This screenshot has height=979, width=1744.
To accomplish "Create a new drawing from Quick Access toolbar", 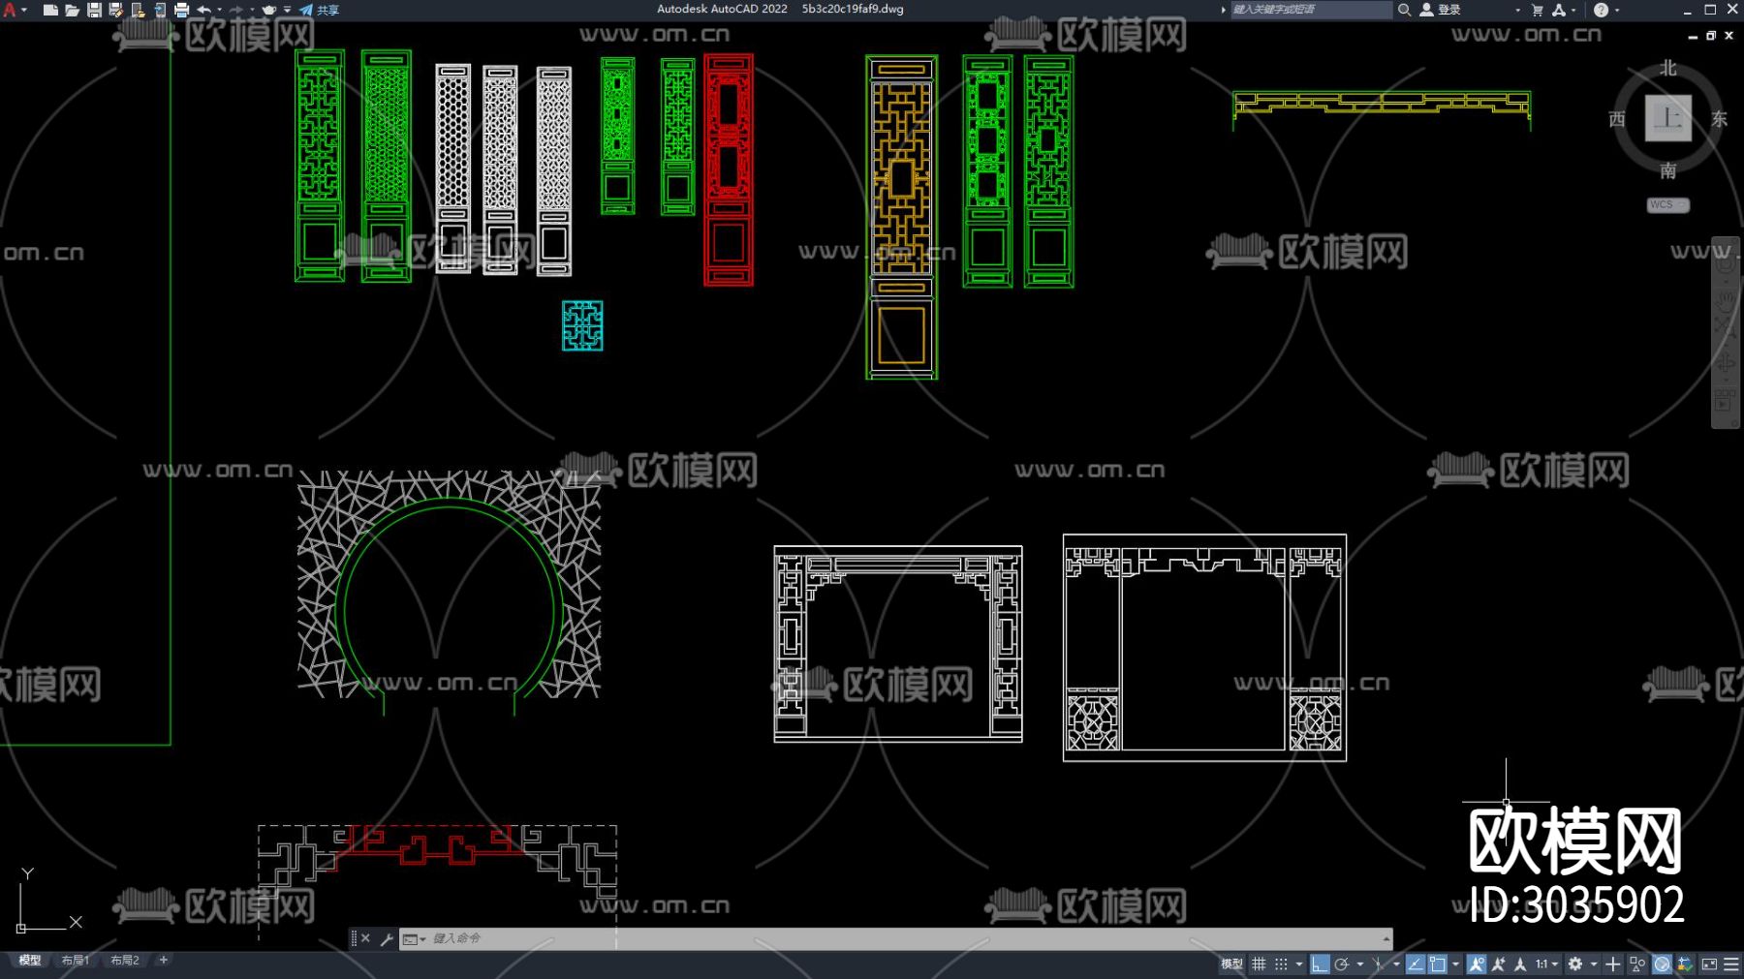I will point(50,10).
